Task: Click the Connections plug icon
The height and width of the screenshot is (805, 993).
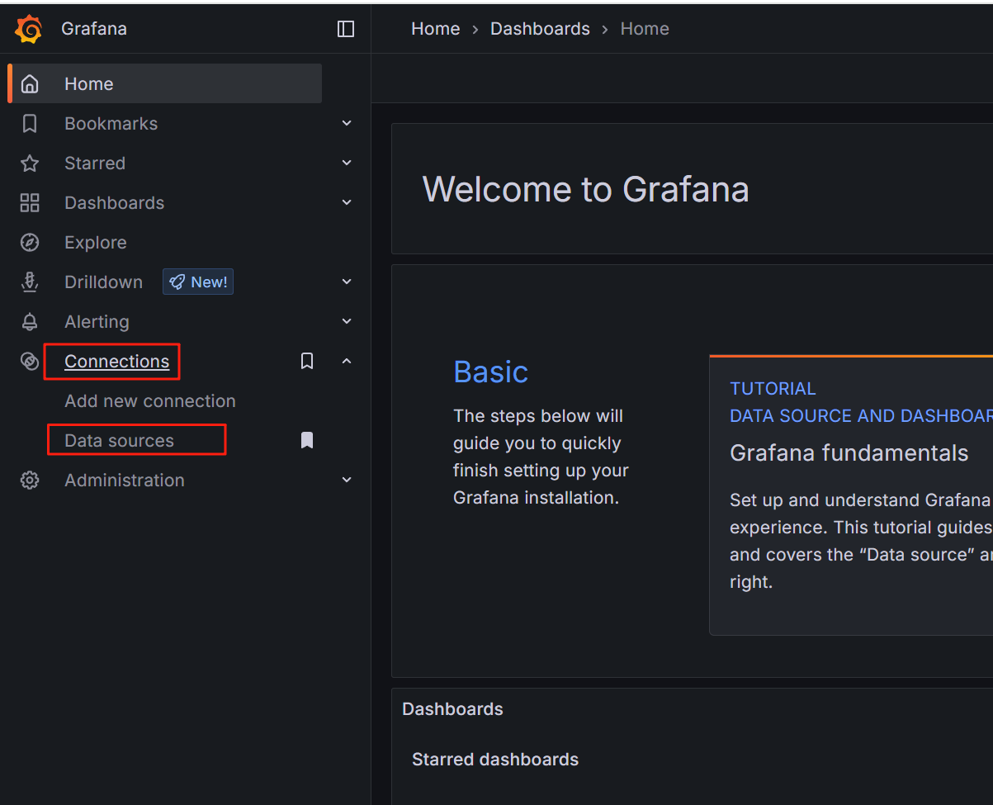Action: tap(30, 362)
